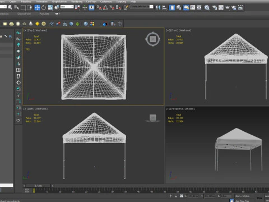
Task: Step time slider forward with right arrow
Action: pyautogui.click(x=53, y=186)
